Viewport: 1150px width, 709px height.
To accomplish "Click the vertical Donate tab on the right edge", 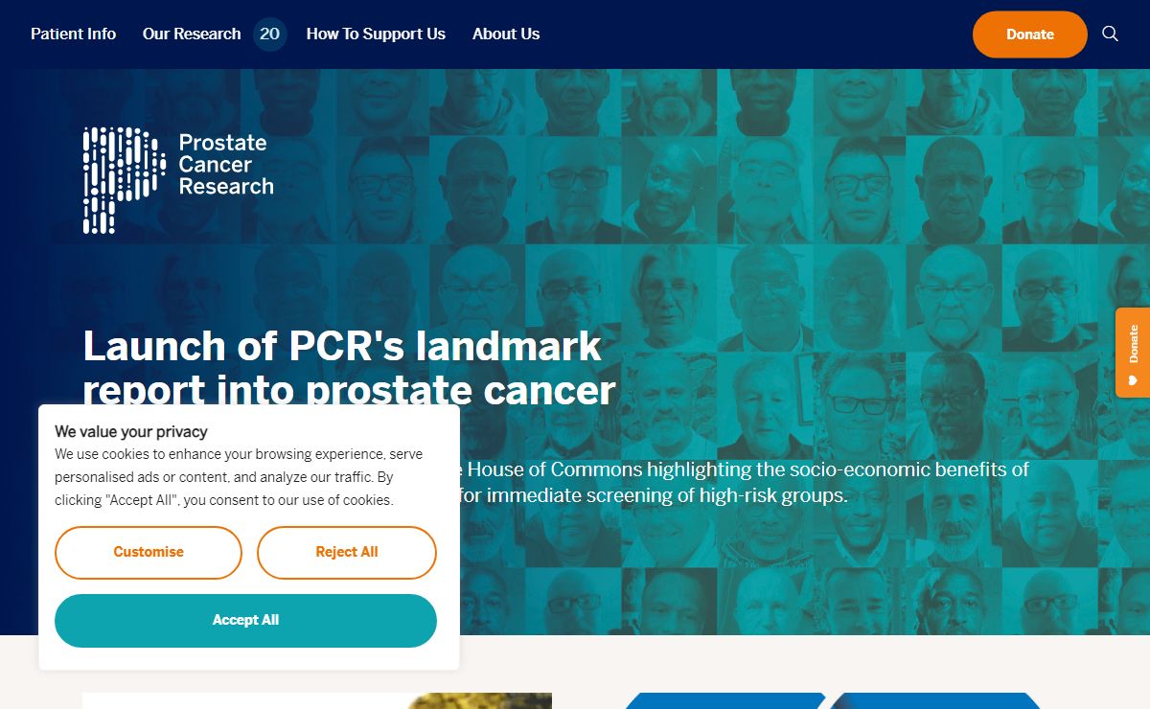I will click(1133, 352).
